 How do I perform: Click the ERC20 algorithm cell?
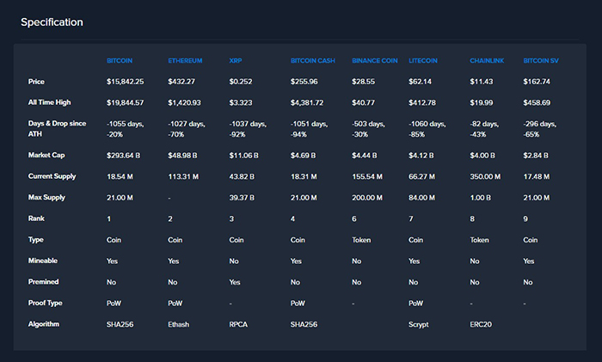coord(481,324)
